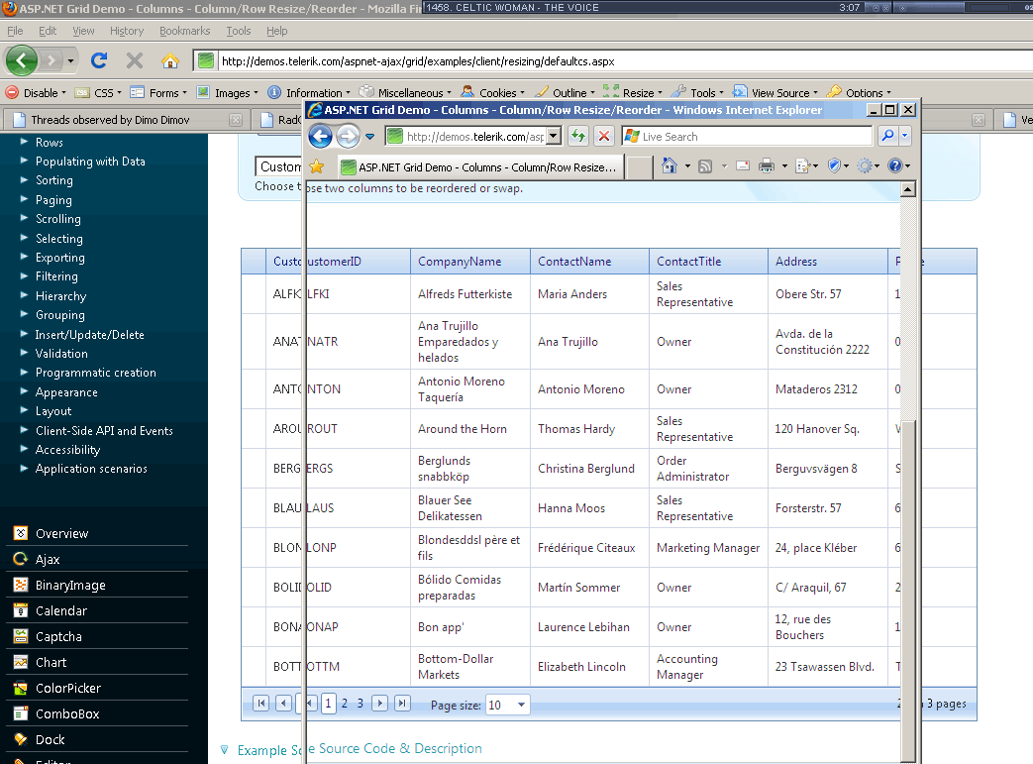Open CSS menu in developer toolbar
The width and height of the screenshot is (1033, 764).
point(99,93)
